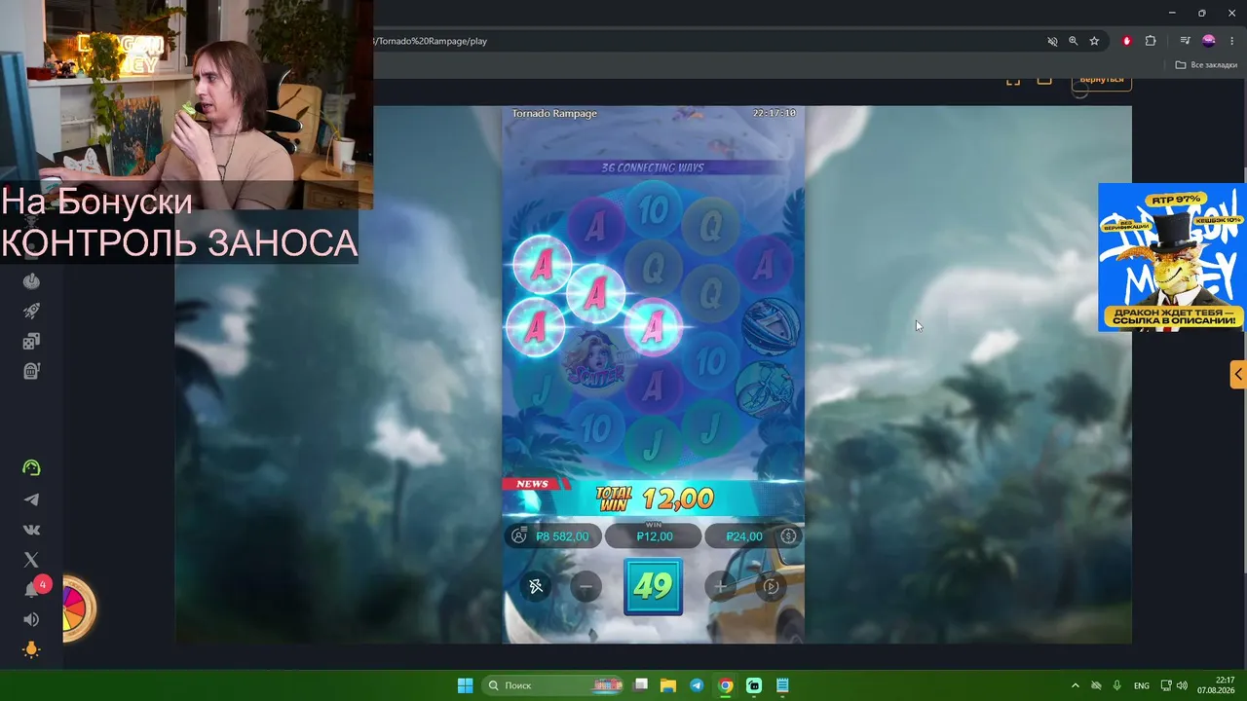Screen dimensions: 1247x701
Task: Bookmark this page with the star icon
Action: click(1095, 41)
